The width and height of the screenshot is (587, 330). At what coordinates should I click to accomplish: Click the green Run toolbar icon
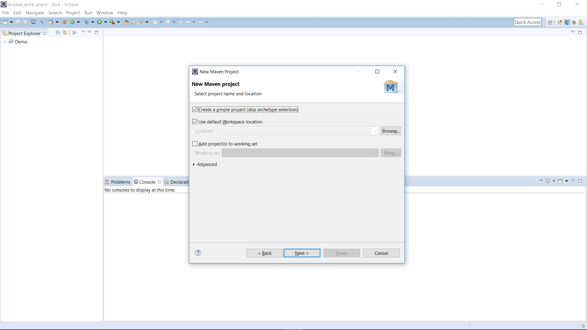point(99,22)
